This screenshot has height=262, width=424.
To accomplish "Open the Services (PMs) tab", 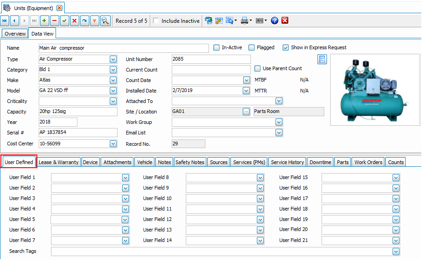I will pos(249,162).
